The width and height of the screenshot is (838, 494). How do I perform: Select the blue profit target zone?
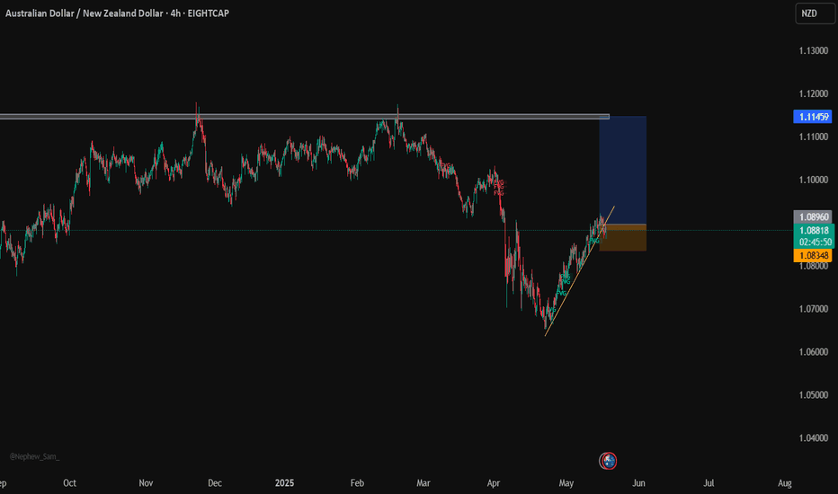(623, 170)
